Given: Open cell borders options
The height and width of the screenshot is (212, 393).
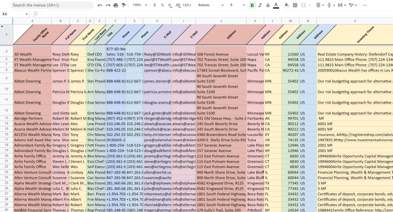Looking at the screenshot, I should click(x=295, y=5).
